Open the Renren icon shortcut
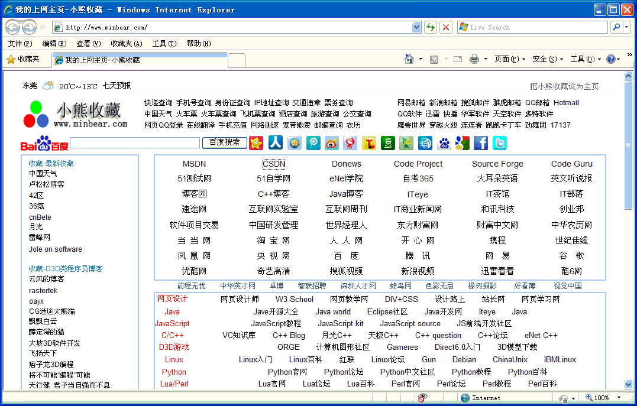 coord(275,143)
